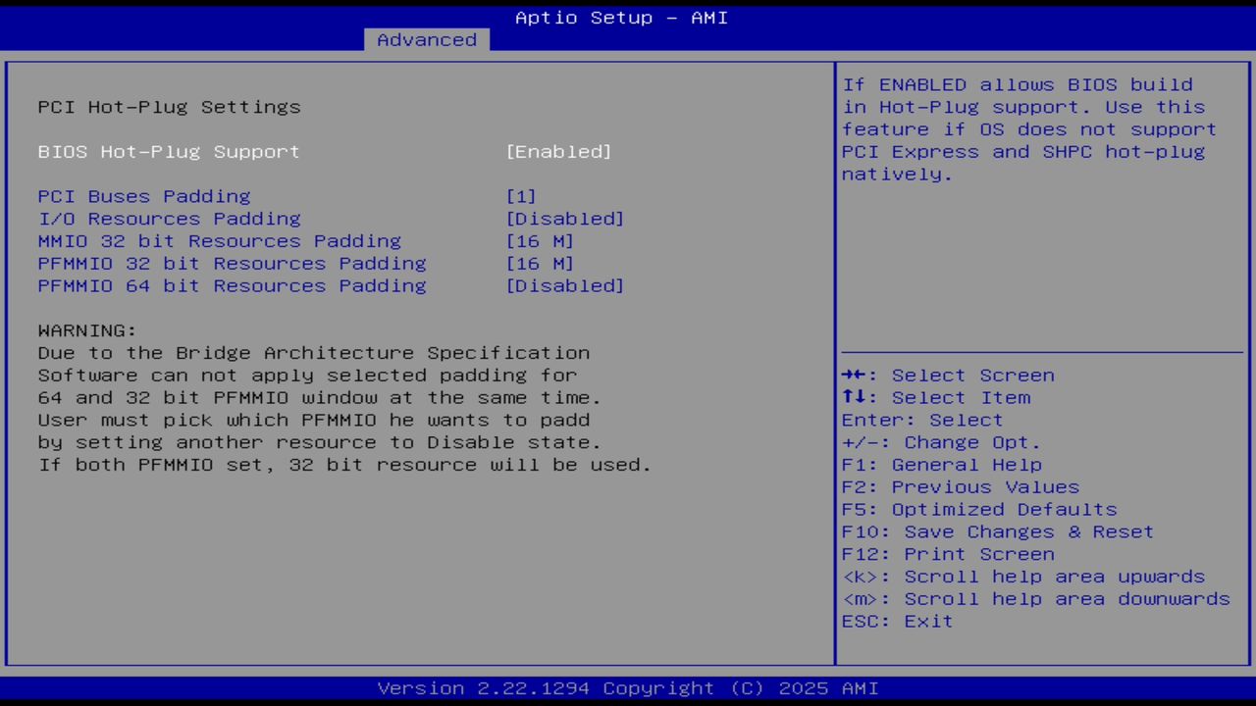Toggle the Enabled value of BIOS Hot-Plug
Screen dimensions: 1256x706
coord(558,152)
